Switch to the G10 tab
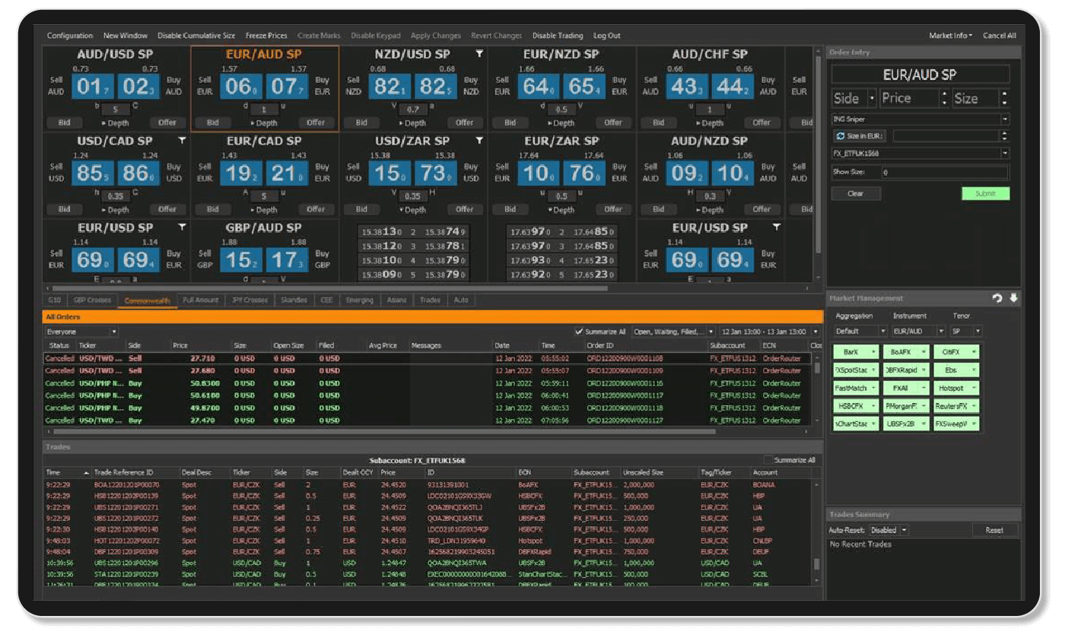1065x638 pixels. pyautogui.click(x=54, y=300)
